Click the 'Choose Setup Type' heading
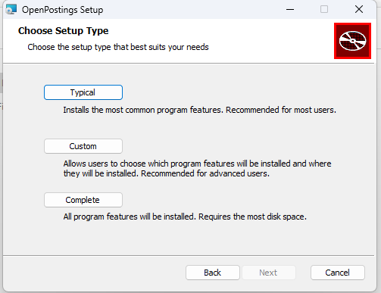381x293 pixels. click(x=64, y=31)
